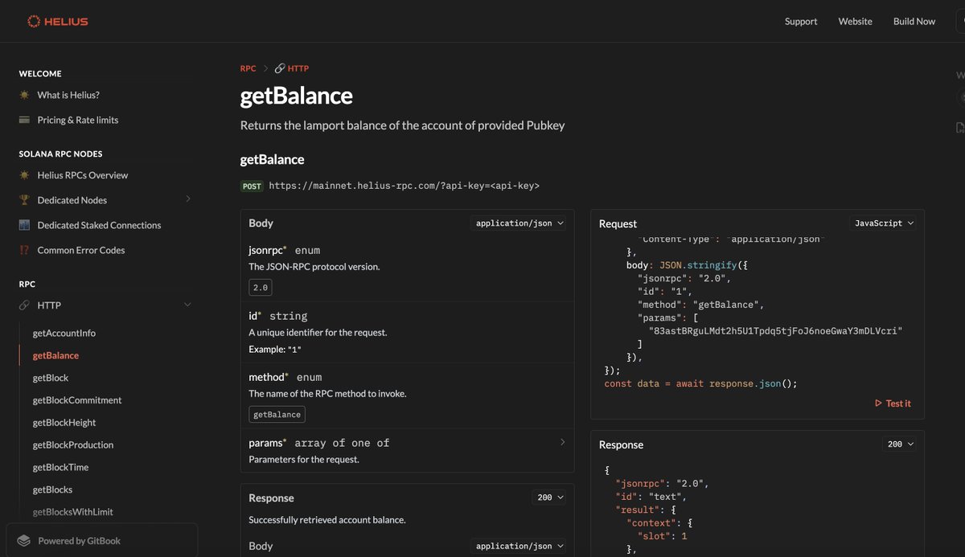Click the GitBook icon in Powered by GitBook

tap(24, 541)
